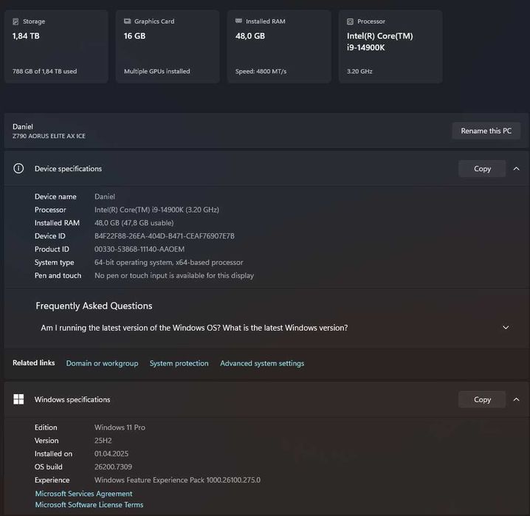Open the Processor i9-14900K card
530x516 pixels.
pos(390,47)
